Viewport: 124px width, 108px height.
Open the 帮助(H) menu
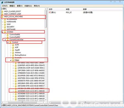pos(37,6)
